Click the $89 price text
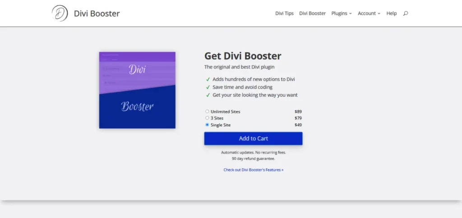 click(x=298, y=111)
